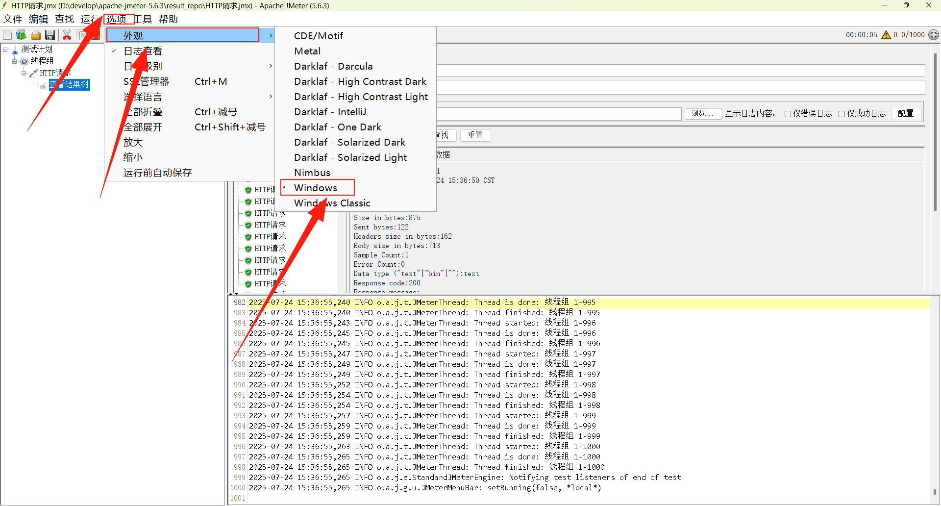941x506 pixels.
Task: Click the 0/1000 thread count indicator
Action: point(913,35)
